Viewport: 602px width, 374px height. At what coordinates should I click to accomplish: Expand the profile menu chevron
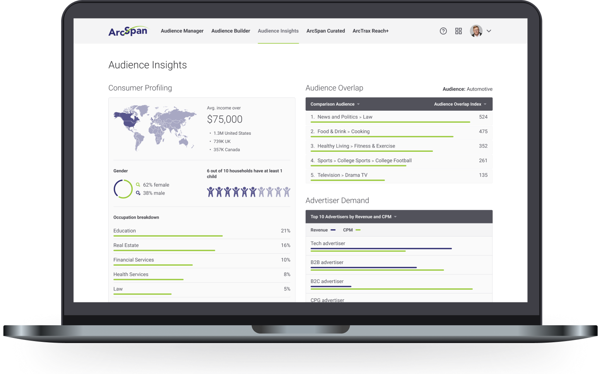pos(489,31)
